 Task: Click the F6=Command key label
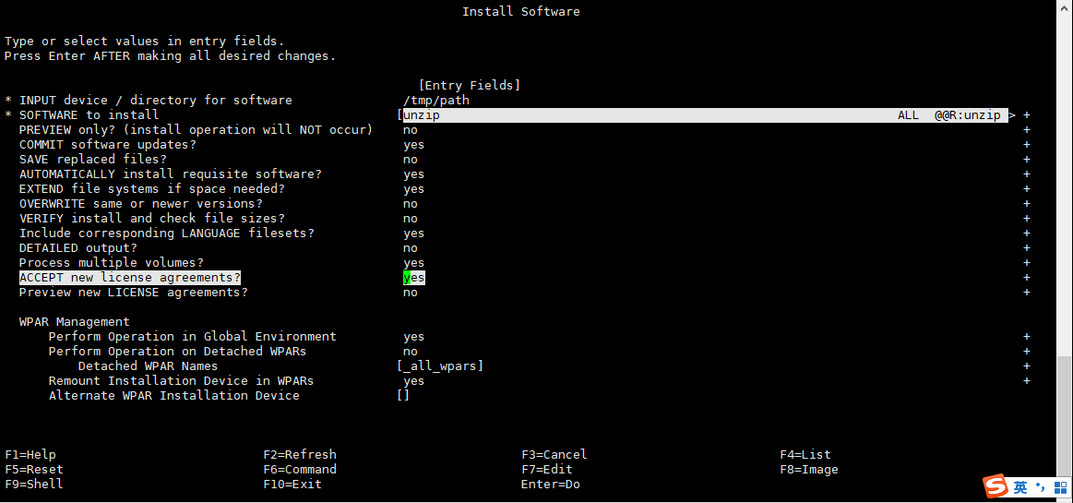[300, 470]
